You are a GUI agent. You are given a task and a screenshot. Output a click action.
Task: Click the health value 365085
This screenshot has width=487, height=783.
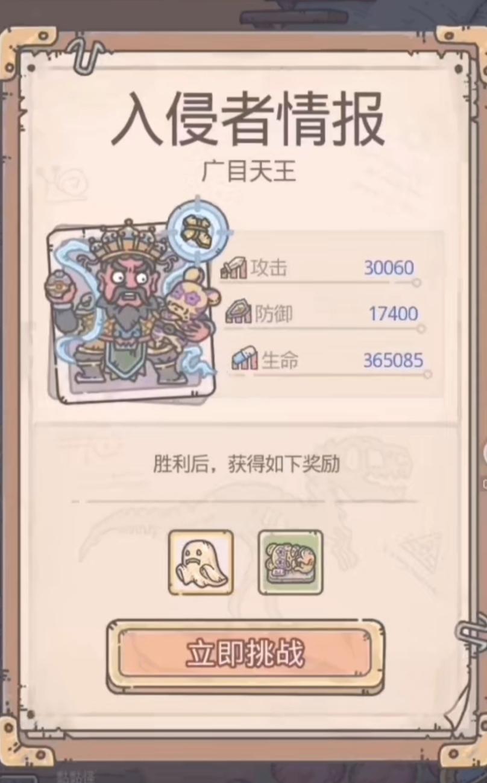393,361
